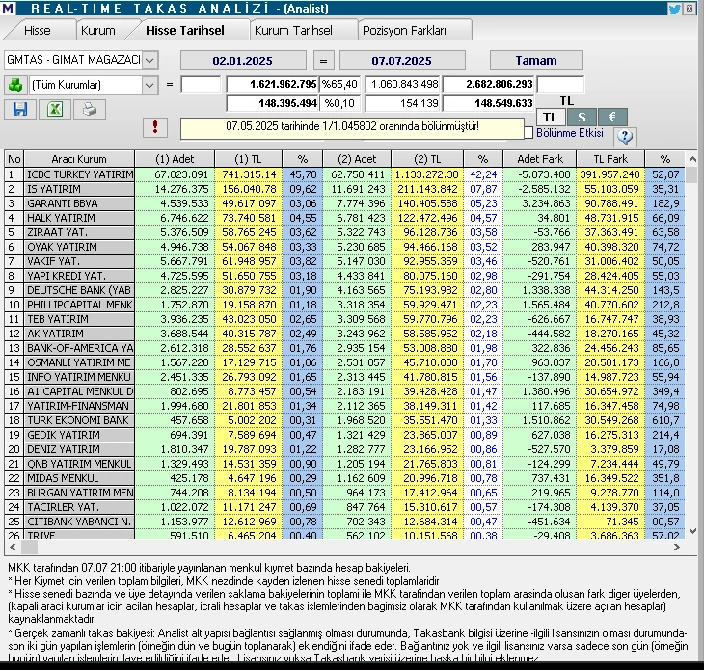Sort by Adet Fark column header
The image size is (704, 670).
click(540, 159)
